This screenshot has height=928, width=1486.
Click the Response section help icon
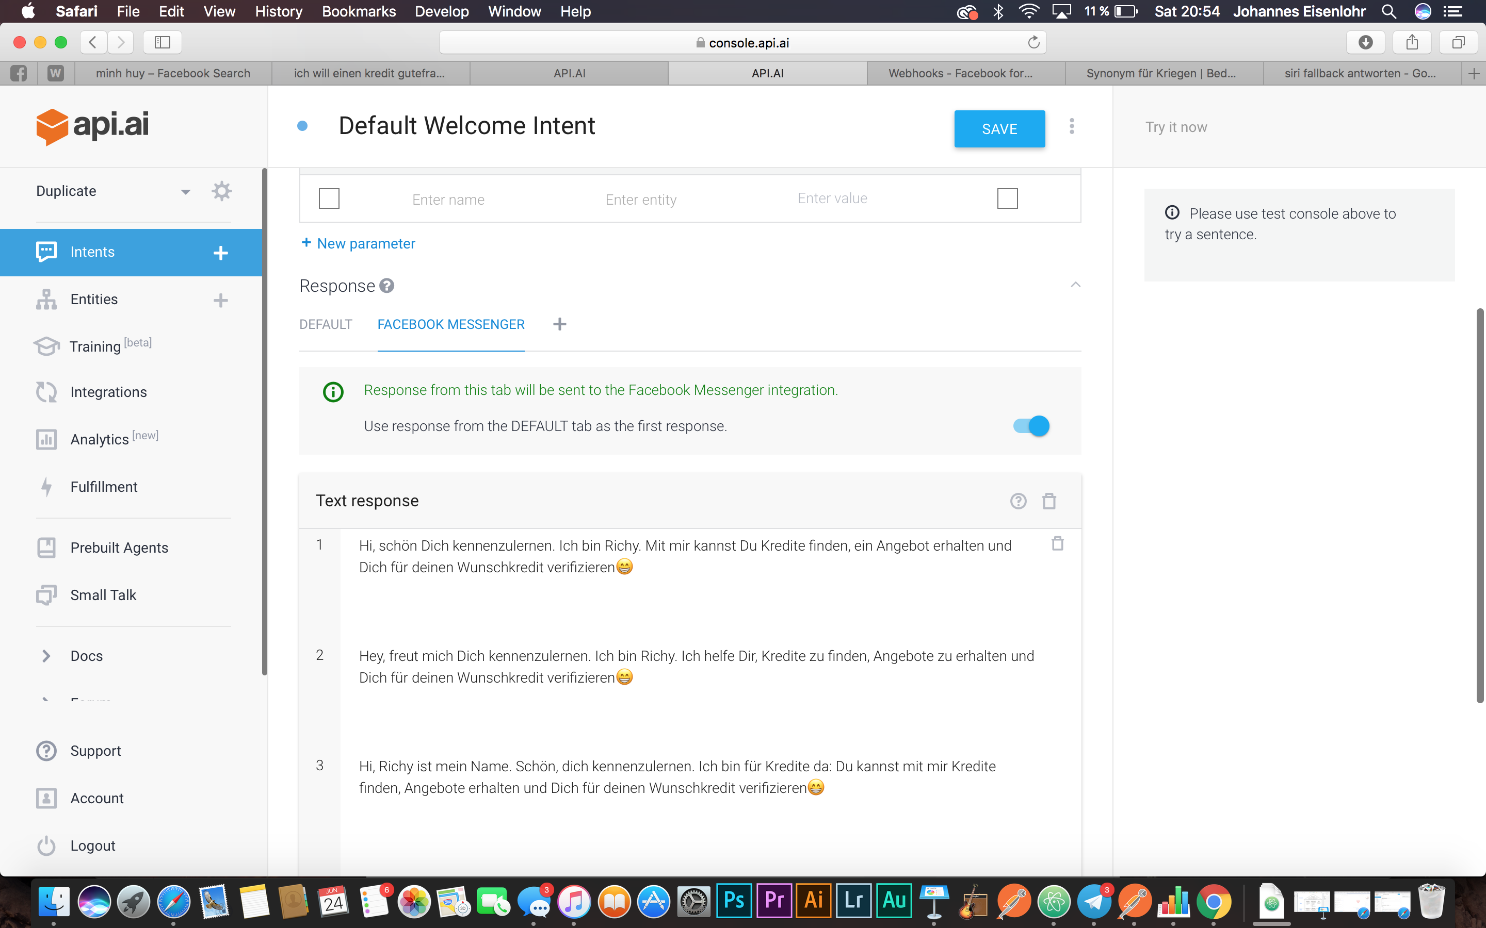coord(386,286)
